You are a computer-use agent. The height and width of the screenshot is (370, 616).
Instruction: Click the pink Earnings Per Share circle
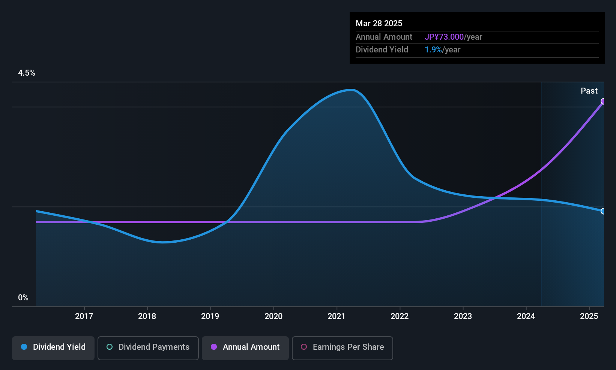(304, 347)
